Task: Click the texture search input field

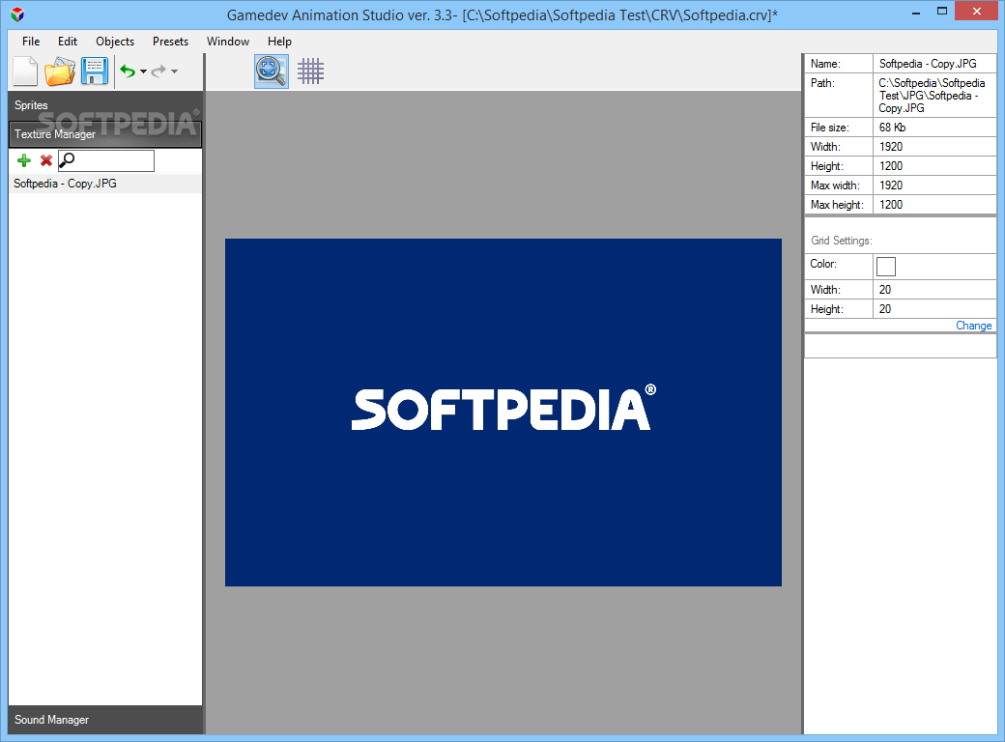Action: pos(106,160)
